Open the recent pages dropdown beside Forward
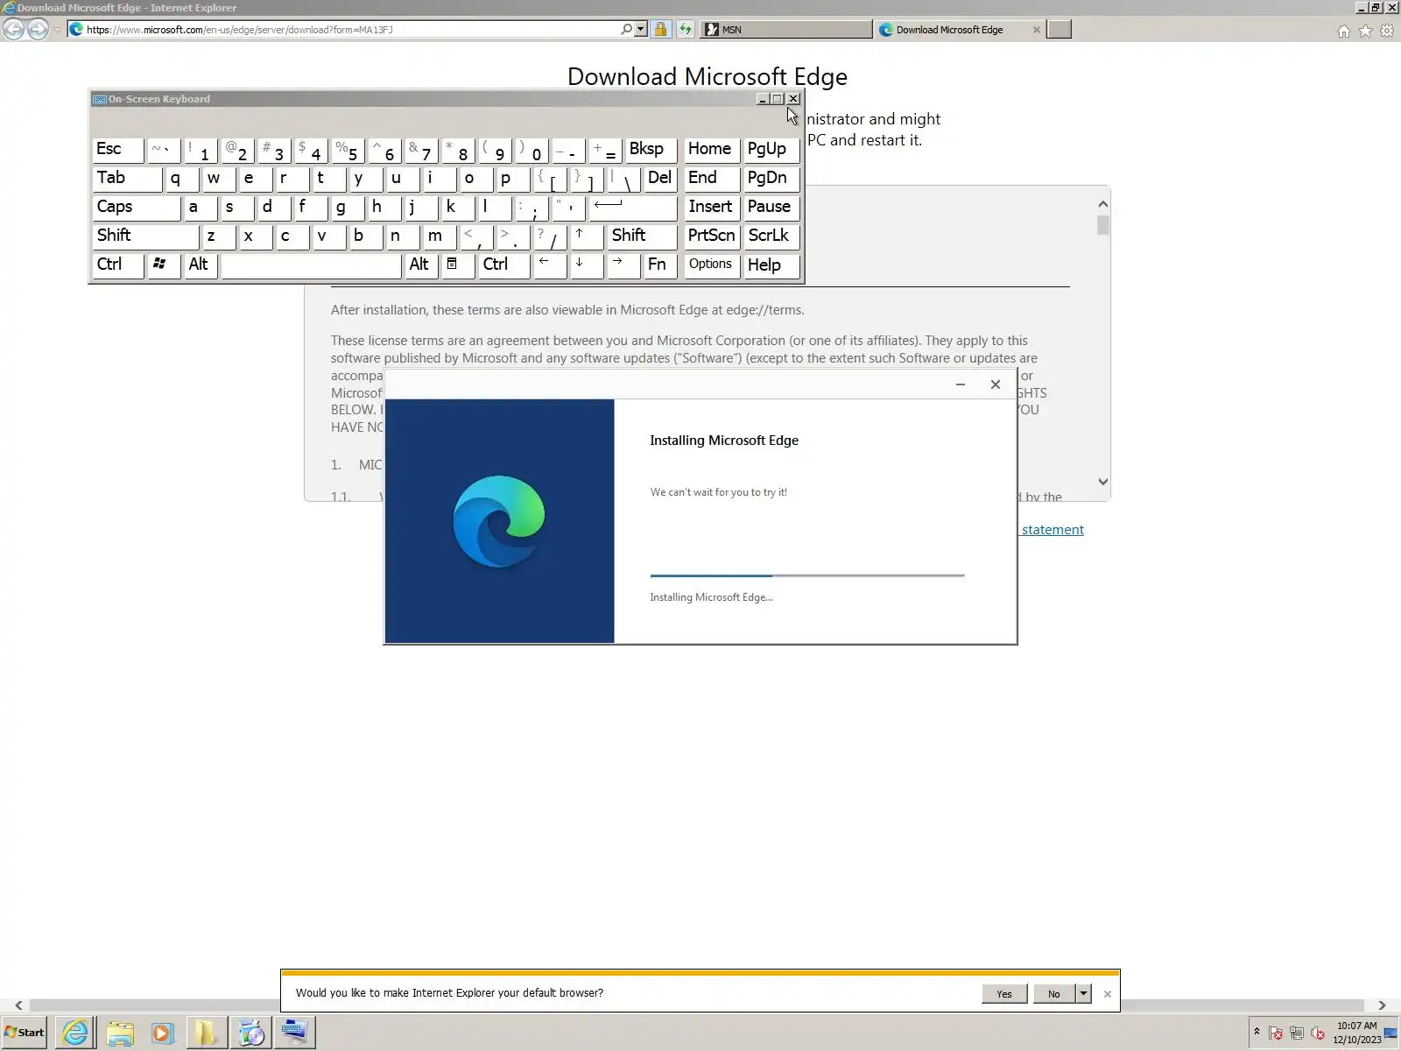 (57, 30)
